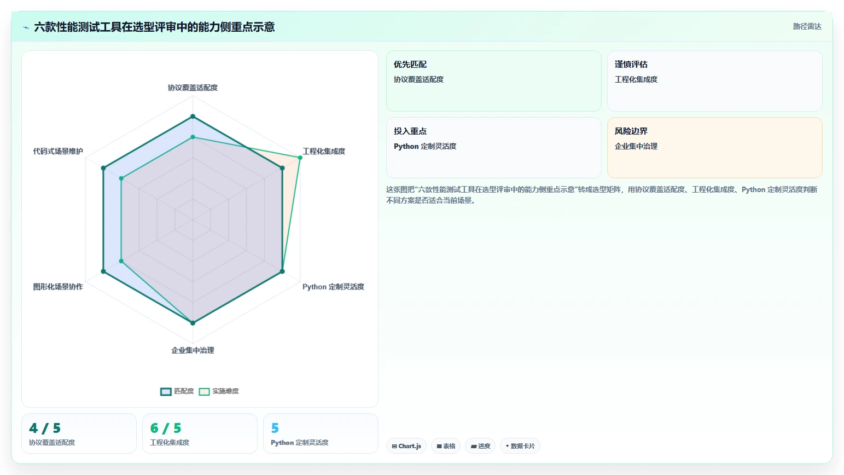844x475 pixels.
Task: Select 实施难度 data point on 图形化场景协作 axis
Action: coord(121,261)
